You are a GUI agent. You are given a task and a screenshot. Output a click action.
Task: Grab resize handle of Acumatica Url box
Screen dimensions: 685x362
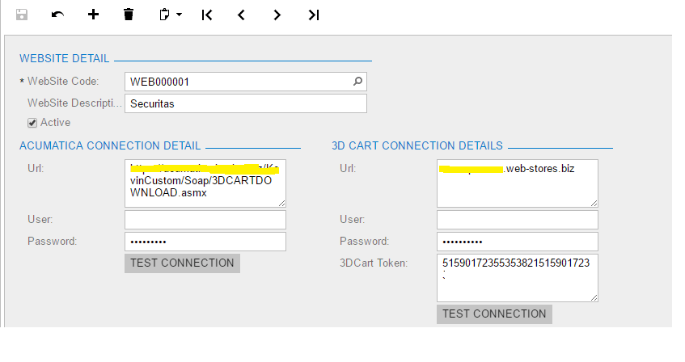[x=281, y=203]
